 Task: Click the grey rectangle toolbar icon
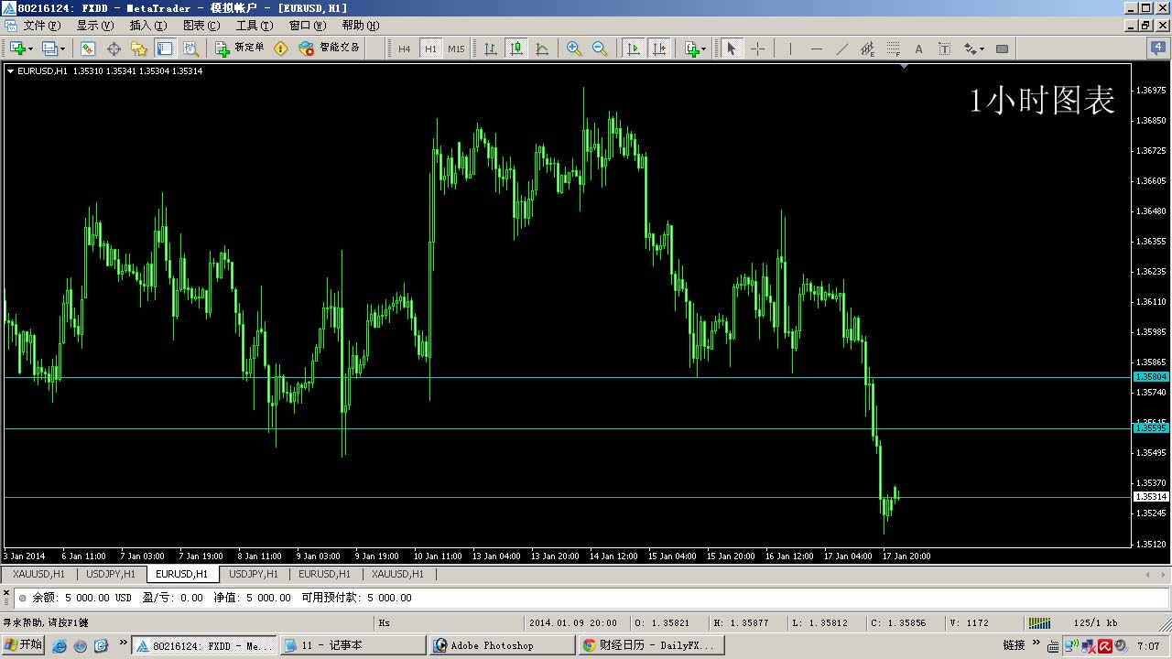coord(1002,49)
